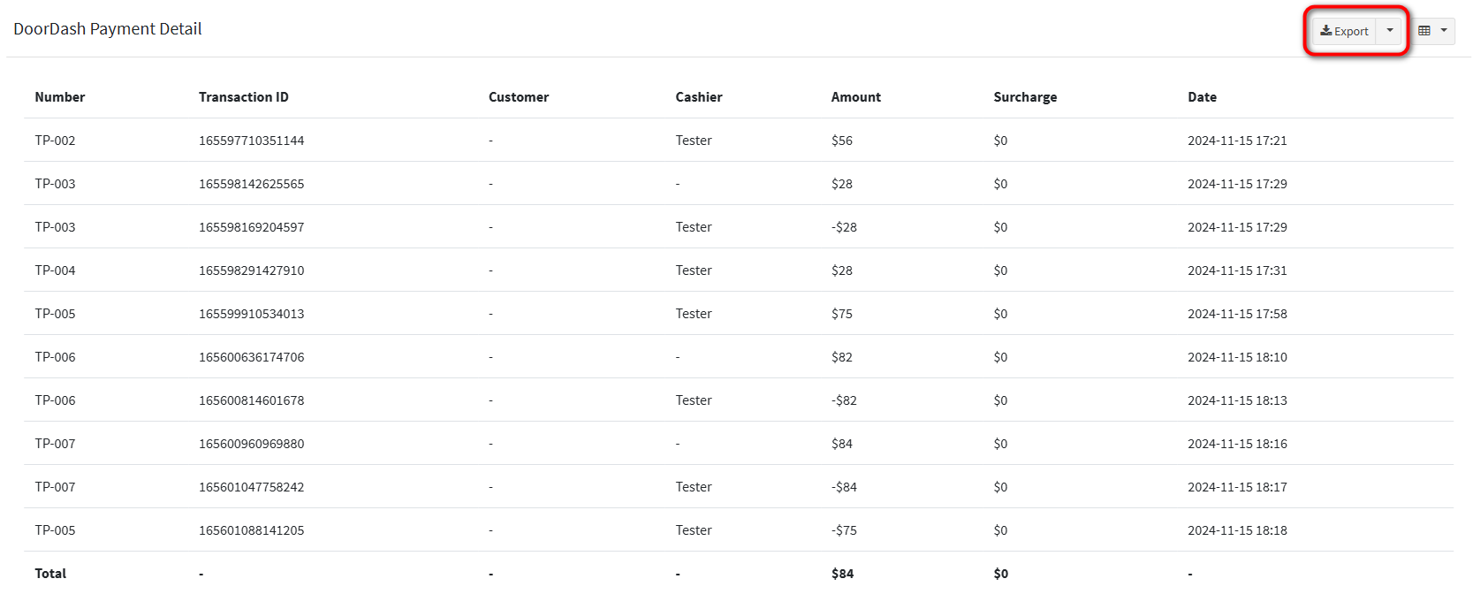Click the Total row label
This screenshot has width=1473, height=594.
click(50, 574)
